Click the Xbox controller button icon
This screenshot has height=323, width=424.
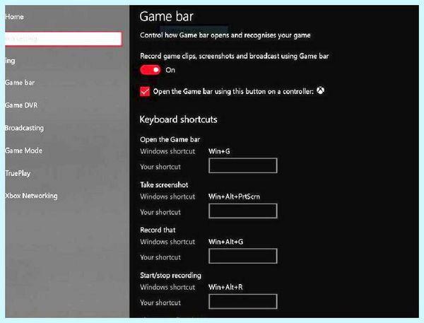point(320,90)
